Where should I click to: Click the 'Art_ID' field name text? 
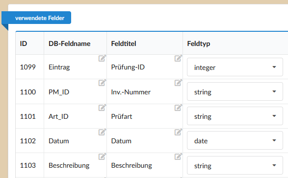coord(58,116)
